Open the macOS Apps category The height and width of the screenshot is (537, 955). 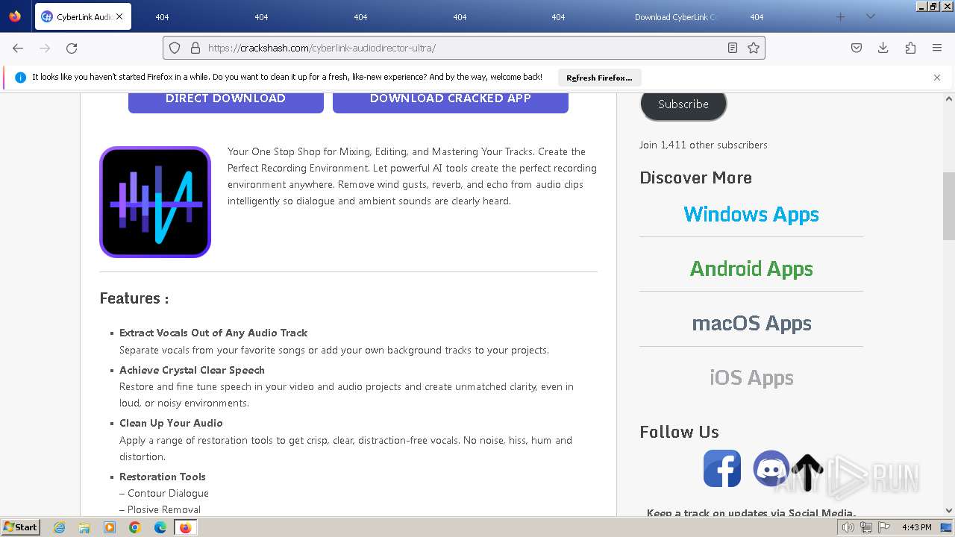[x=751, y=323]
